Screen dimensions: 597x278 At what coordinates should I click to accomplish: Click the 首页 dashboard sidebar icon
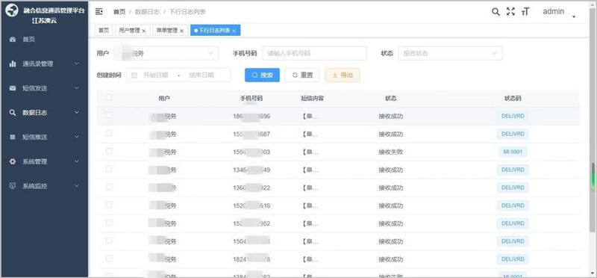coord(13,40)
